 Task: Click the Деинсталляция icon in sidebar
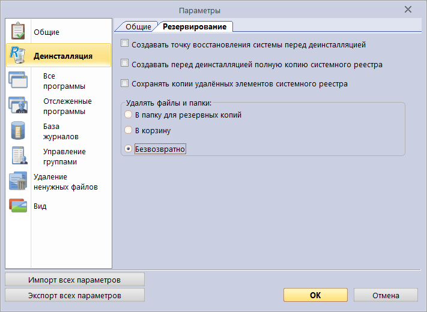pos(18,55)
